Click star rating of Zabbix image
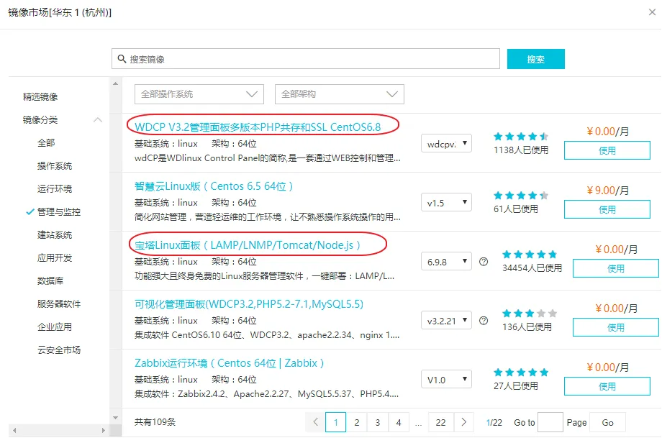This screenshot has height=443, width=662. coord(521,373)
